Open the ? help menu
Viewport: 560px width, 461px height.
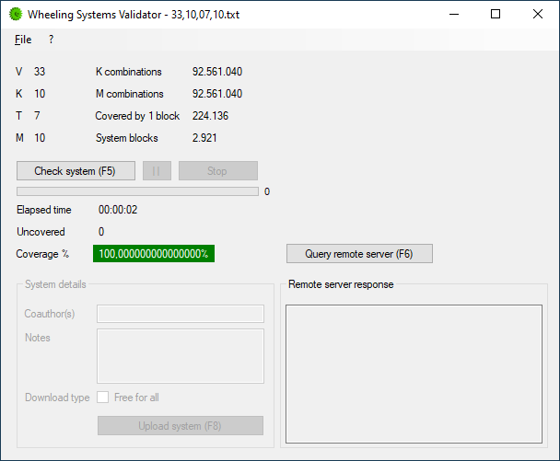pyautogui.click(x=51, y=40)
